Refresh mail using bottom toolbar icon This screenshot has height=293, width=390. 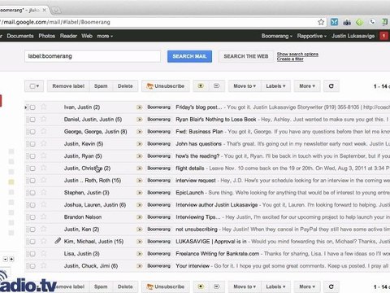(x=331, y=286)
